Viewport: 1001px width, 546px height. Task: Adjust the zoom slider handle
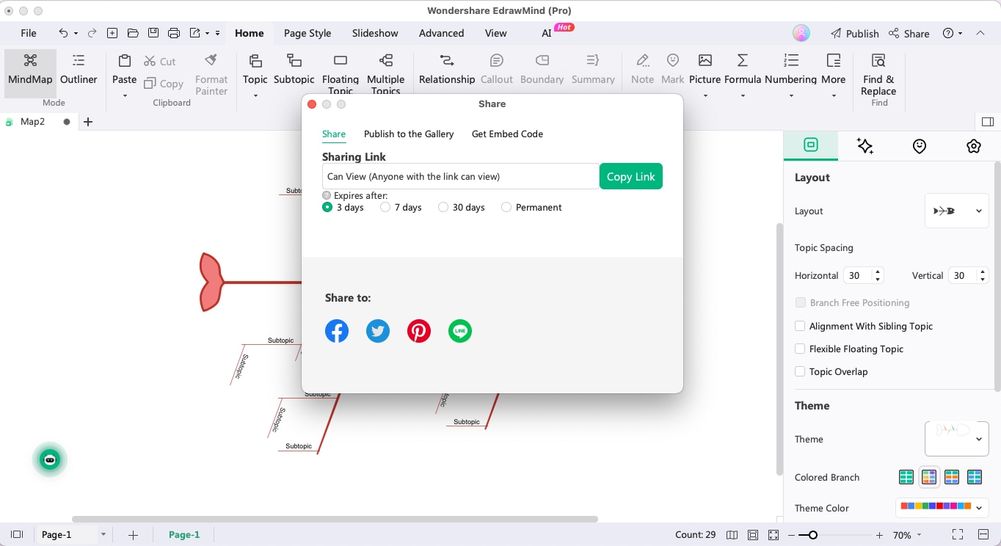click(812, 535)
